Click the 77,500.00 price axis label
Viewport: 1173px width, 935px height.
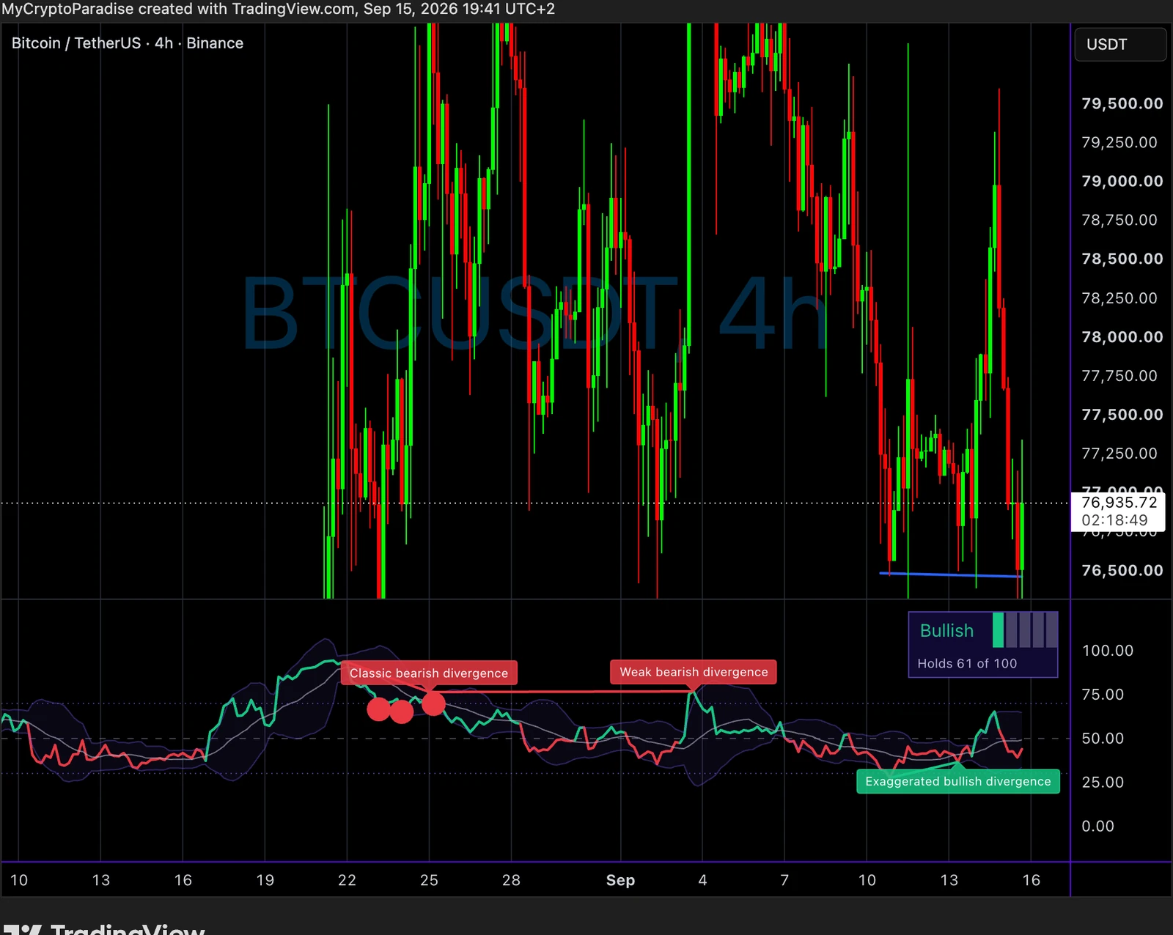coord(1122,415)
